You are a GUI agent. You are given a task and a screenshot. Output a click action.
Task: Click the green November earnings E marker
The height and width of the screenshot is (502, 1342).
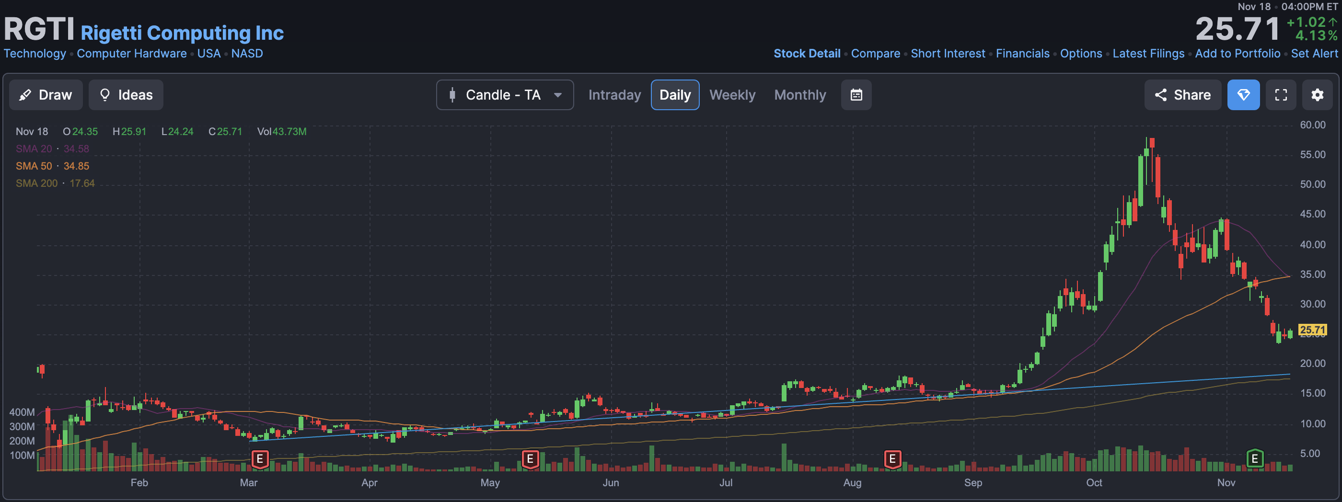[x=1255, y=459]
